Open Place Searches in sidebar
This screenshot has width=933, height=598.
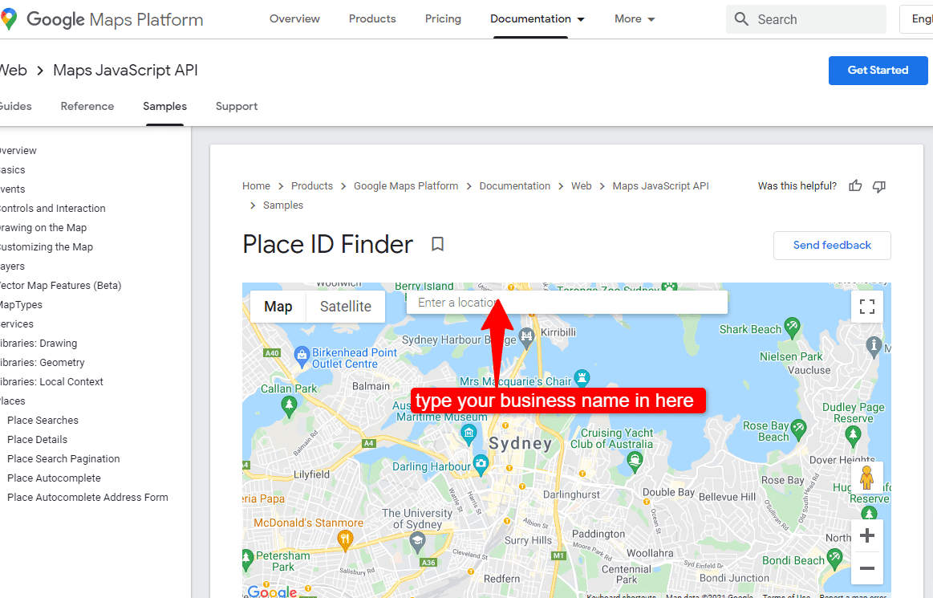[43, 420]
